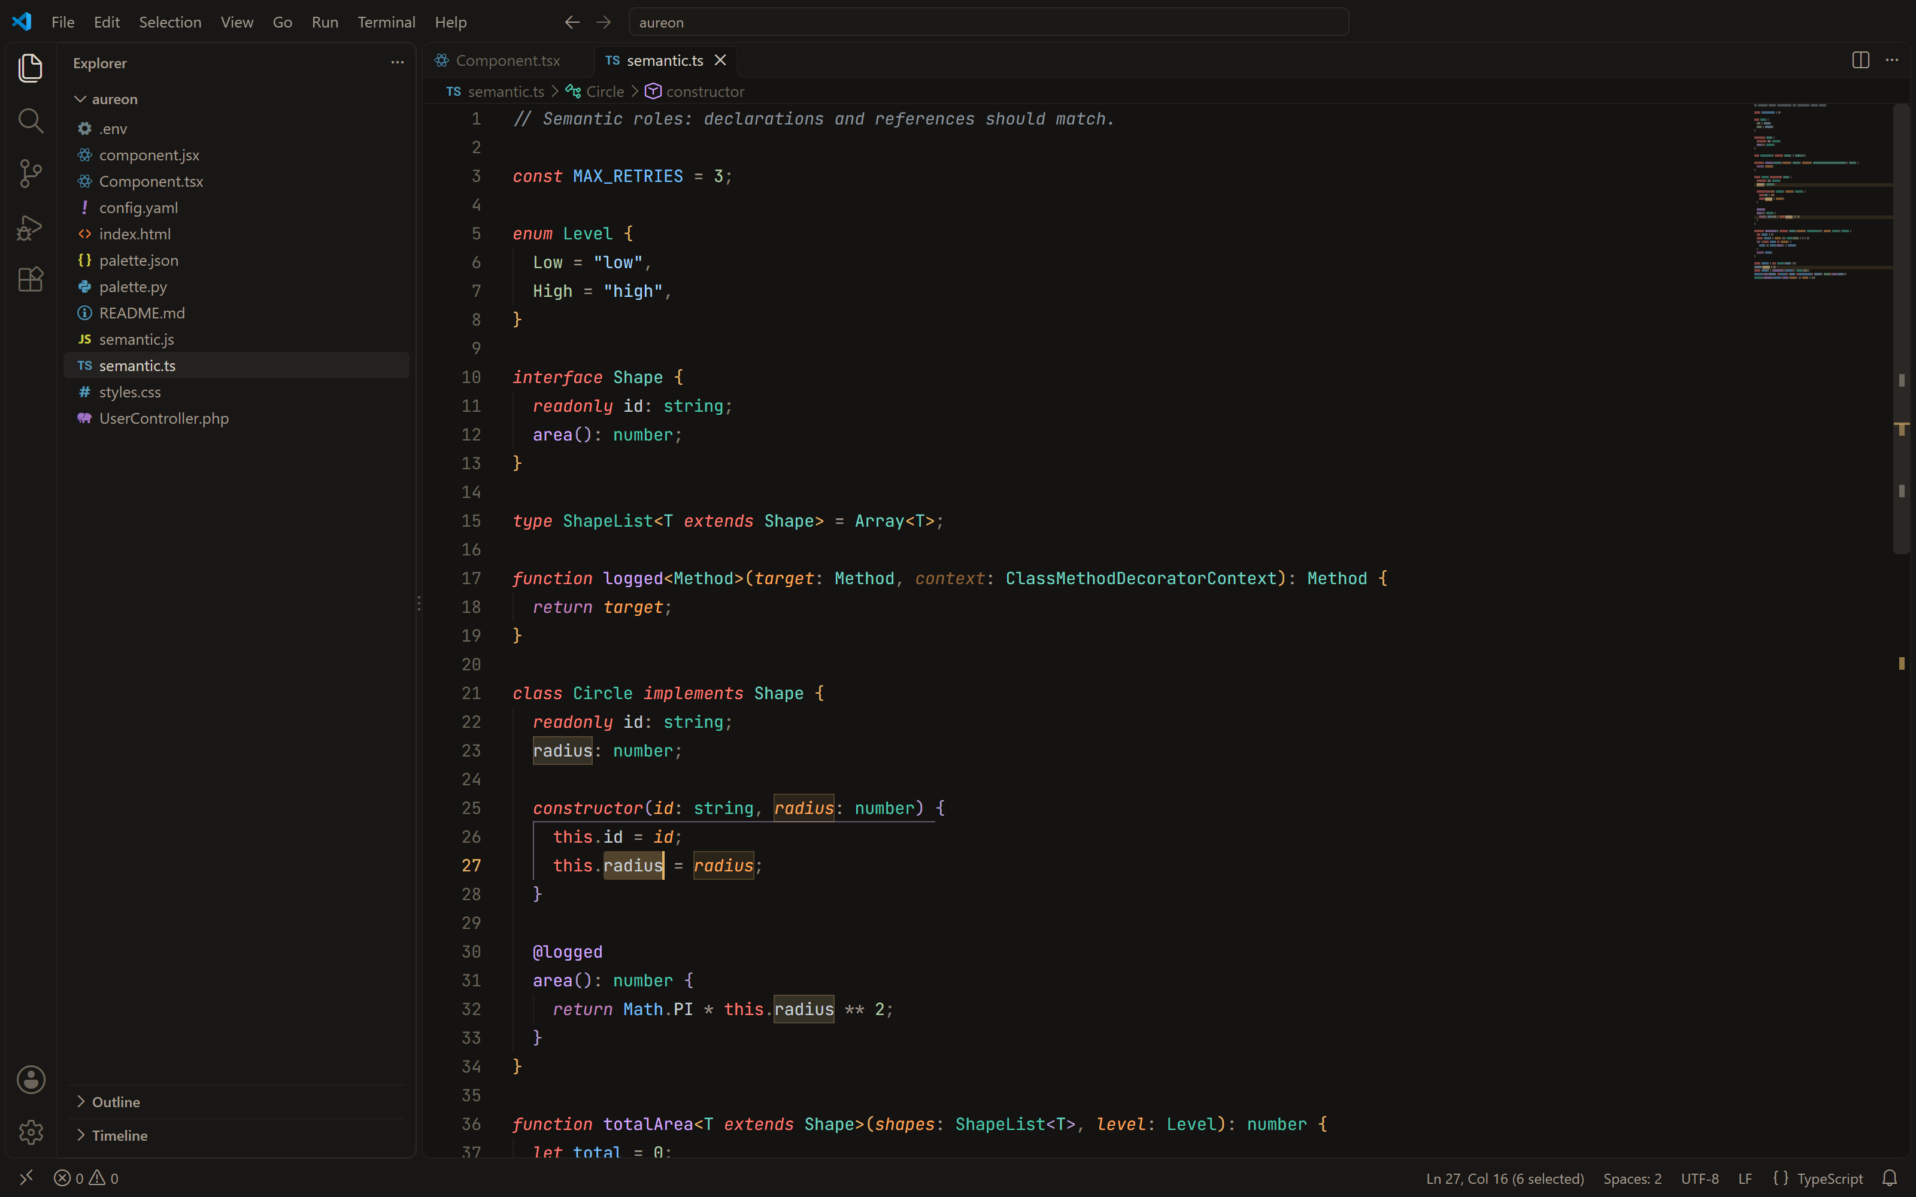Change encoding via UTF-8
Image resolution: width=1916 pixels, height=1197 pixels.
click(1700, 1178)
